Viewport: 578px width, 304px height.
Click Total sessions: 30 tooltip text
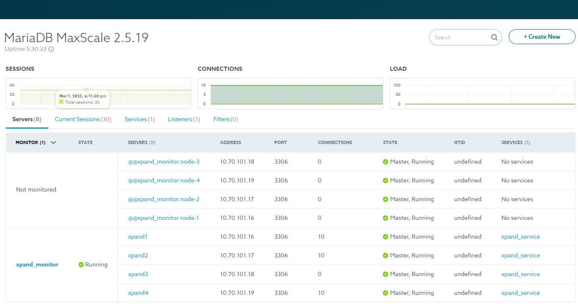(83, 102)
